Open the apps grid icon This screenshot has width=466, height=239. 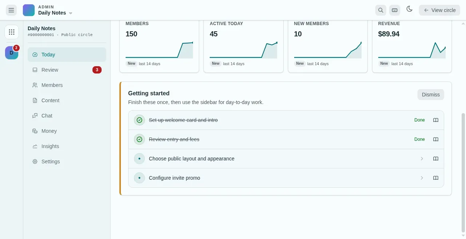click(x=12, y=32)
